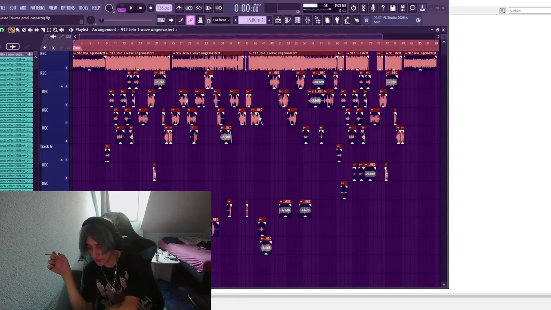
Task: Add a new pattern with the plus button
Action: click(269, 20)
